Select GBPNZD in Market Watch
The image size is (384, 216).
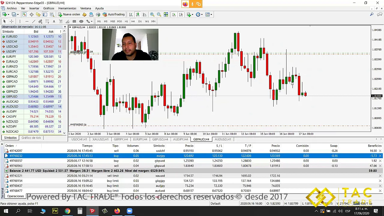click(31, 91)
